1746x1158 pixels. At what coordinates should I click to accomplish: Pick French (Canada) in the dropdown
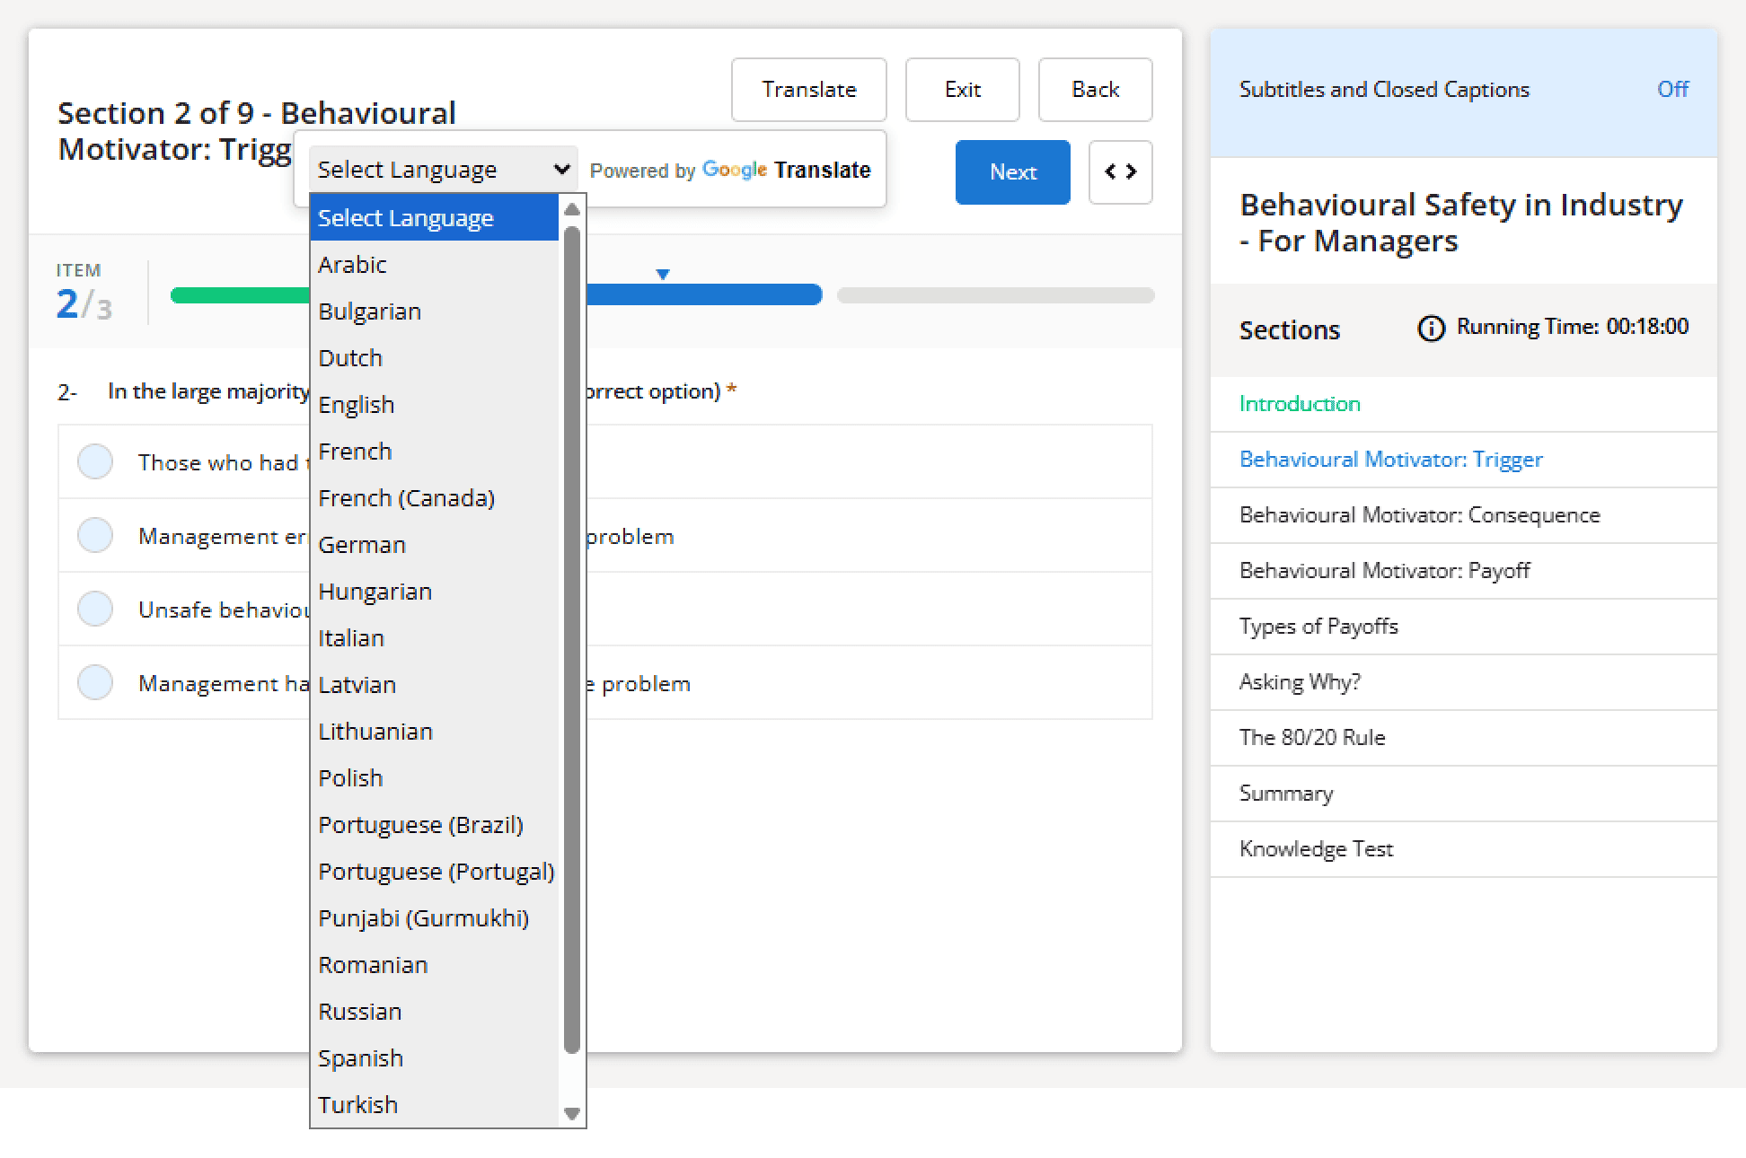coord(435,497)
